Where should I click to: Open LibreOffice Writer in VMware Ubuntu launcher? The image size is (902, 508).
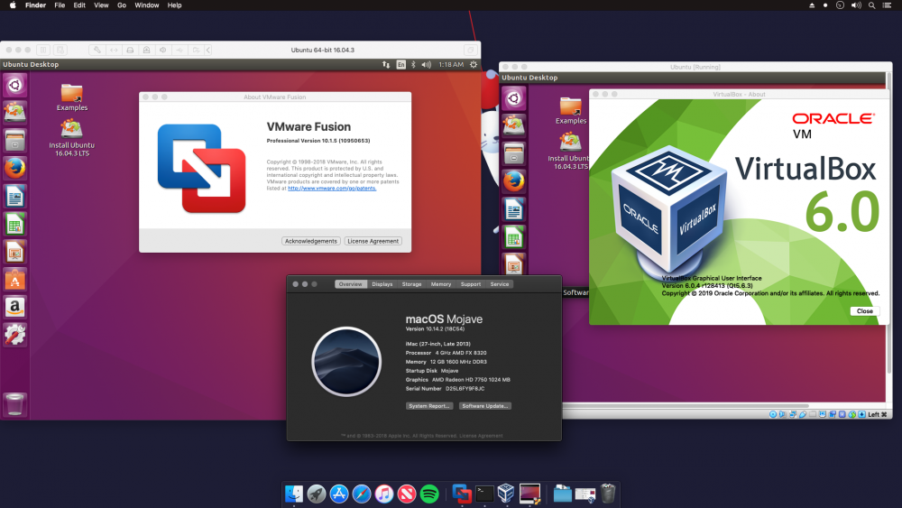(x=15, y=197)
